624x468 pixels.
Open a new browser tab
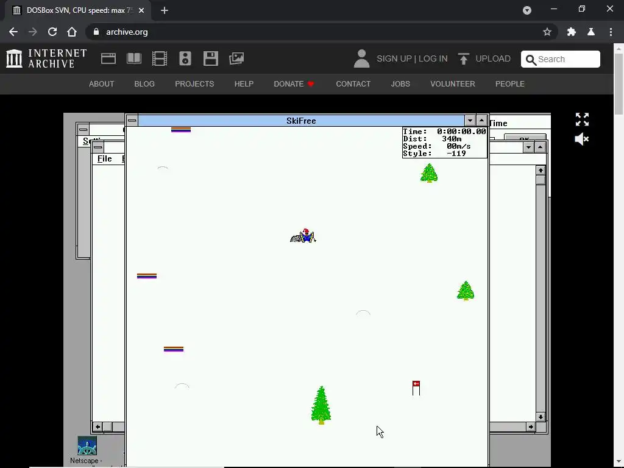165,10
